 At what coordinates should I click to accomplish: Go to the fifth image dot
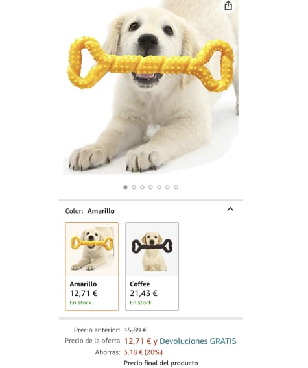[159, 187]
